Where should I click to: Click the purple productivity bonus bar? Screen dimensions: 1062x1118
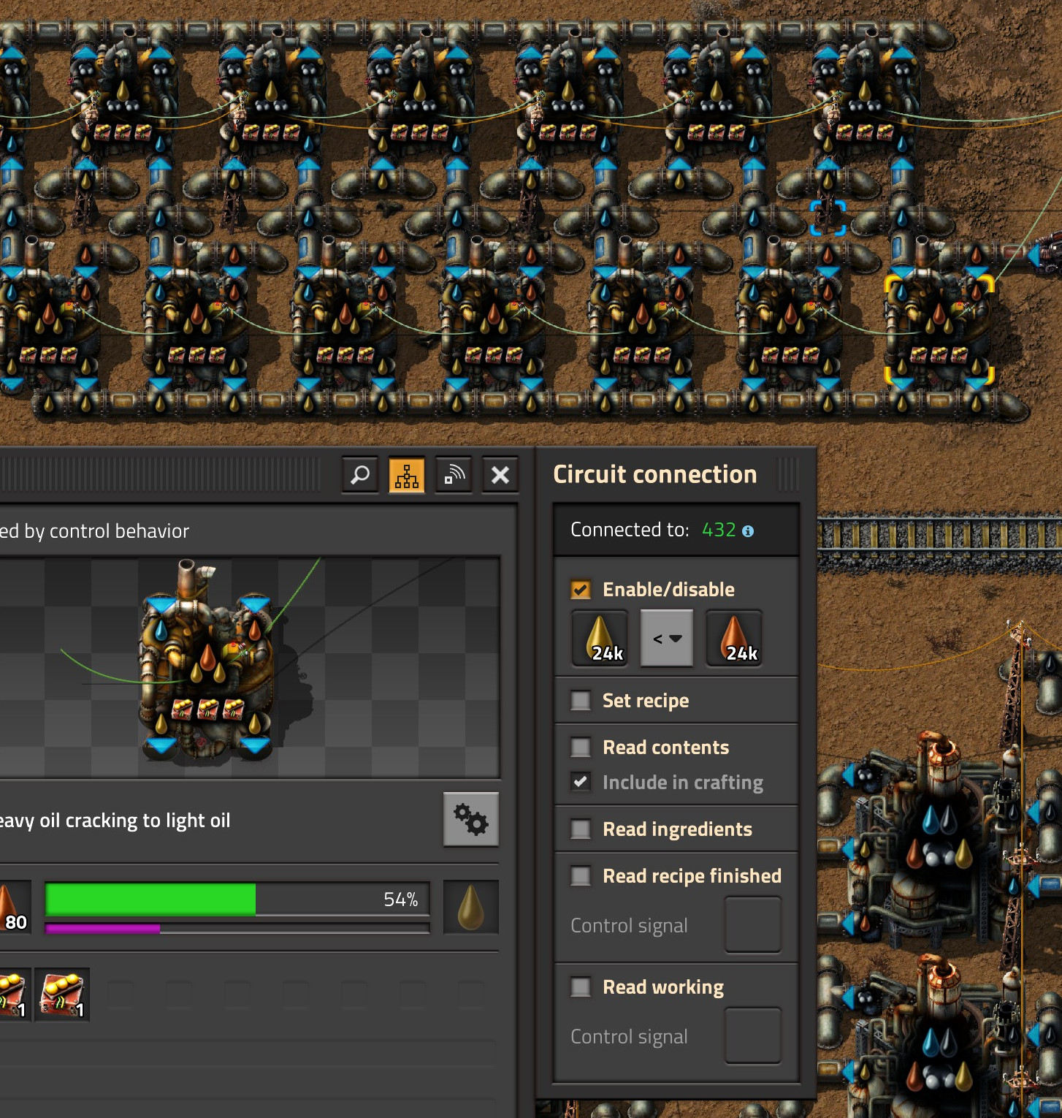pyautogui.click(x=237, y=929)
